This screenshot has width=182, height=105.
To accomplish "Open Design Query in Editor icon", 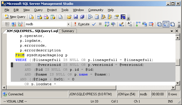I will point(121,24).
